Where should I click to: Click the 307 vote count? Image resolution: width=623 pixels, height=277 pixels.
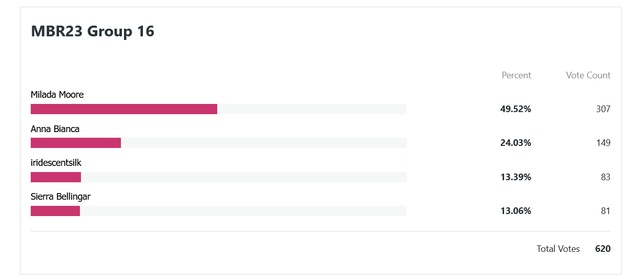[x=603, y=109]
